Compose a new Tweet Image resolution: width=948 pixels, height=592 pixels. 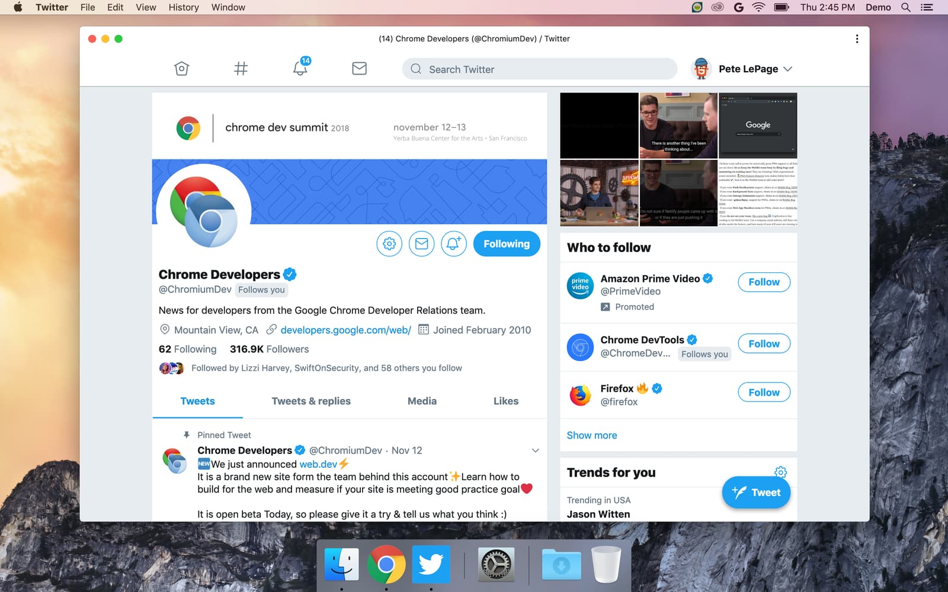(x=756, y=492)
